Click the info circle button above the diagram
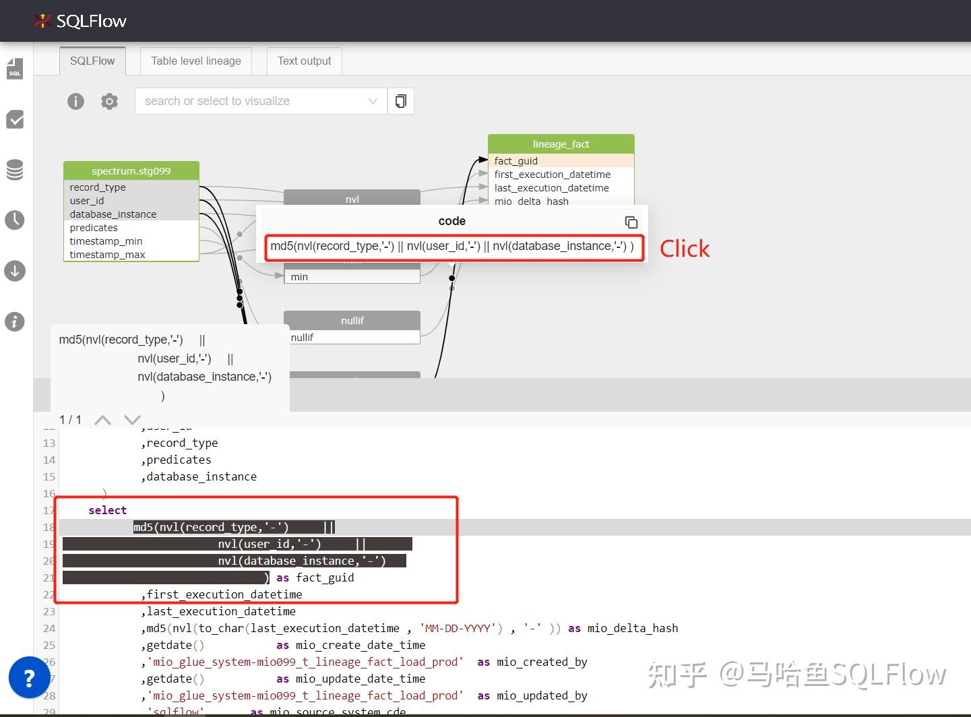This screenshot has width=971, height=717. [75, 101]
